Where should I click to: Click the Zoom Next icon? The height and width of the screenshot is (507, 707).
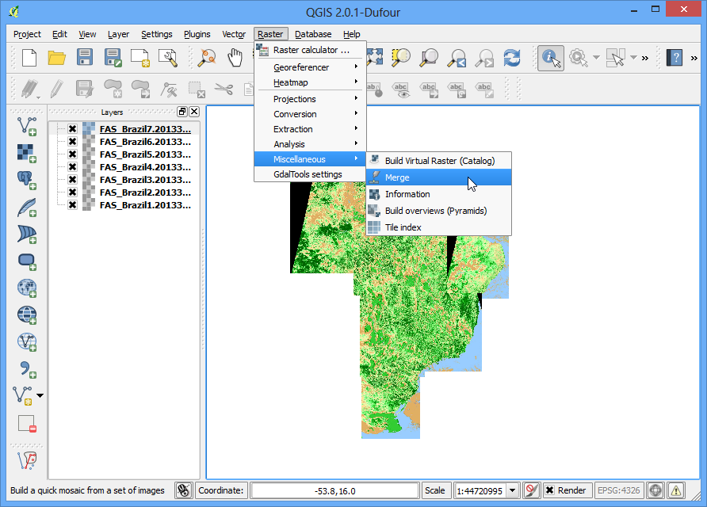(484, 58)
